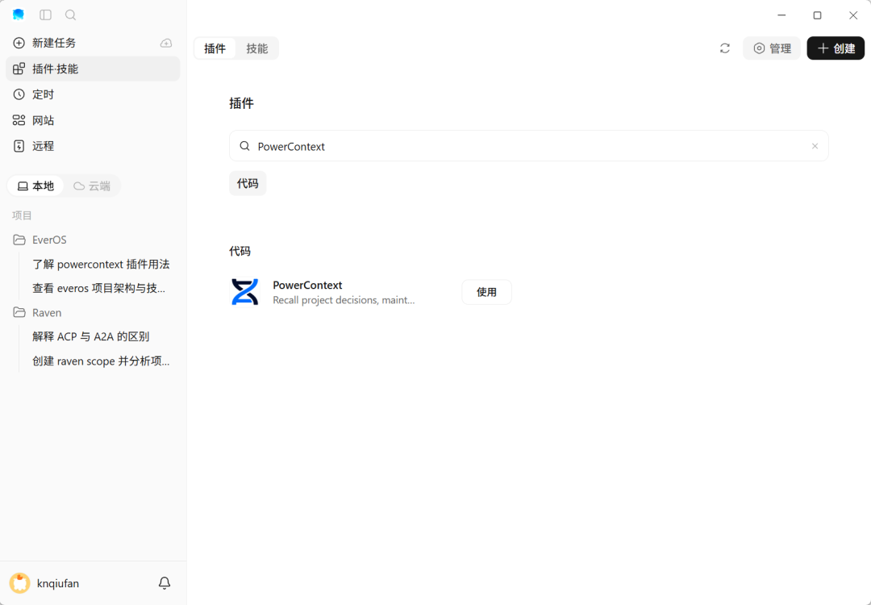
Task: Open search via top magnifier icon
Action: pos(70,15)
